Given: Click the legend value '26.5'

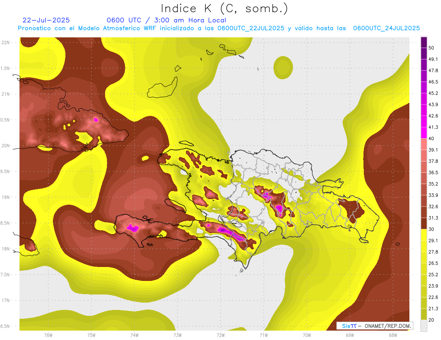Looking at the screenshot, I should pyautogui.click(x=433, y=263).
